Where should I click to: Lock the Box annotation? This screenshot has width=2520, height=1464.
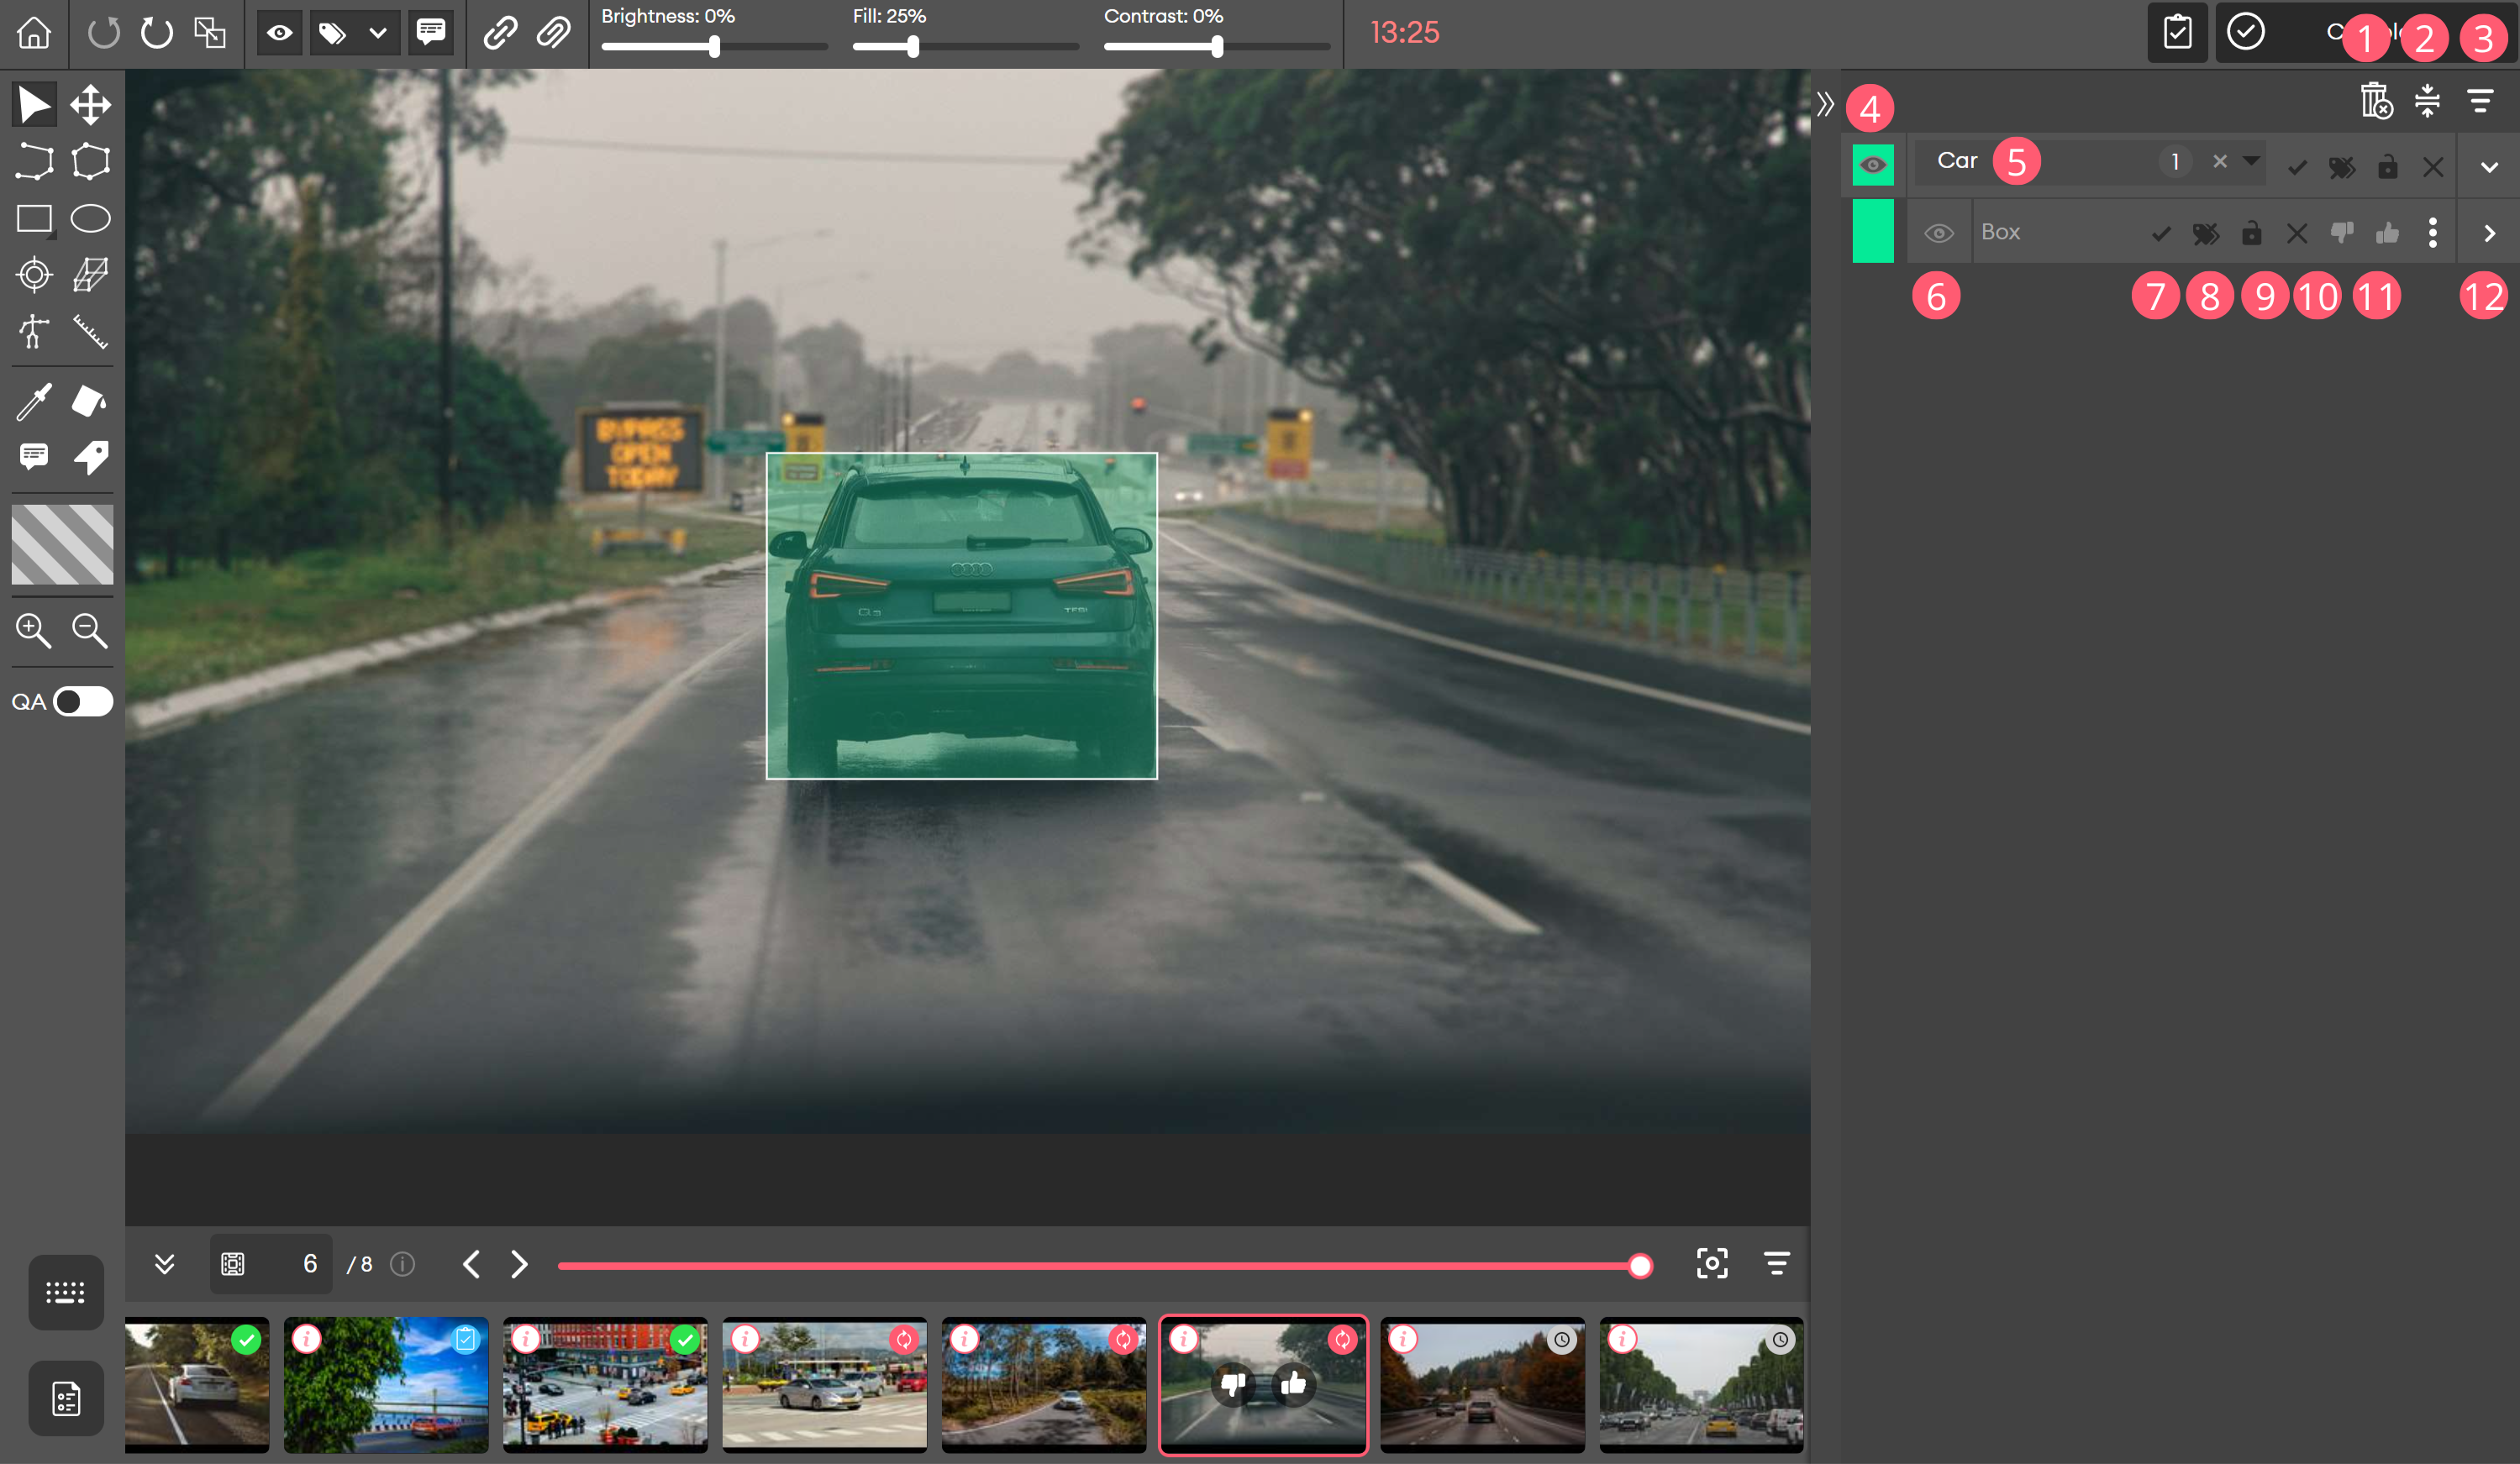coord(2251,233)
